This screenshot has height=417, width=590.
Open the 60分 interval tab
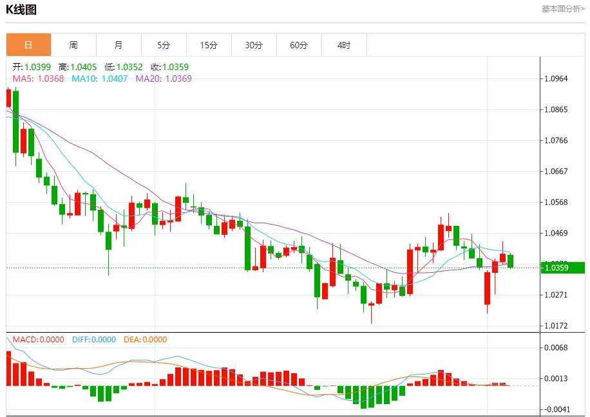[x=300, y=45]
